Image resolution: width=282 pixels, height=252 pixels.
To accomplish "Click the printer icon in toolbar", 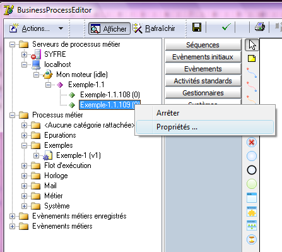I will point(260,27).
